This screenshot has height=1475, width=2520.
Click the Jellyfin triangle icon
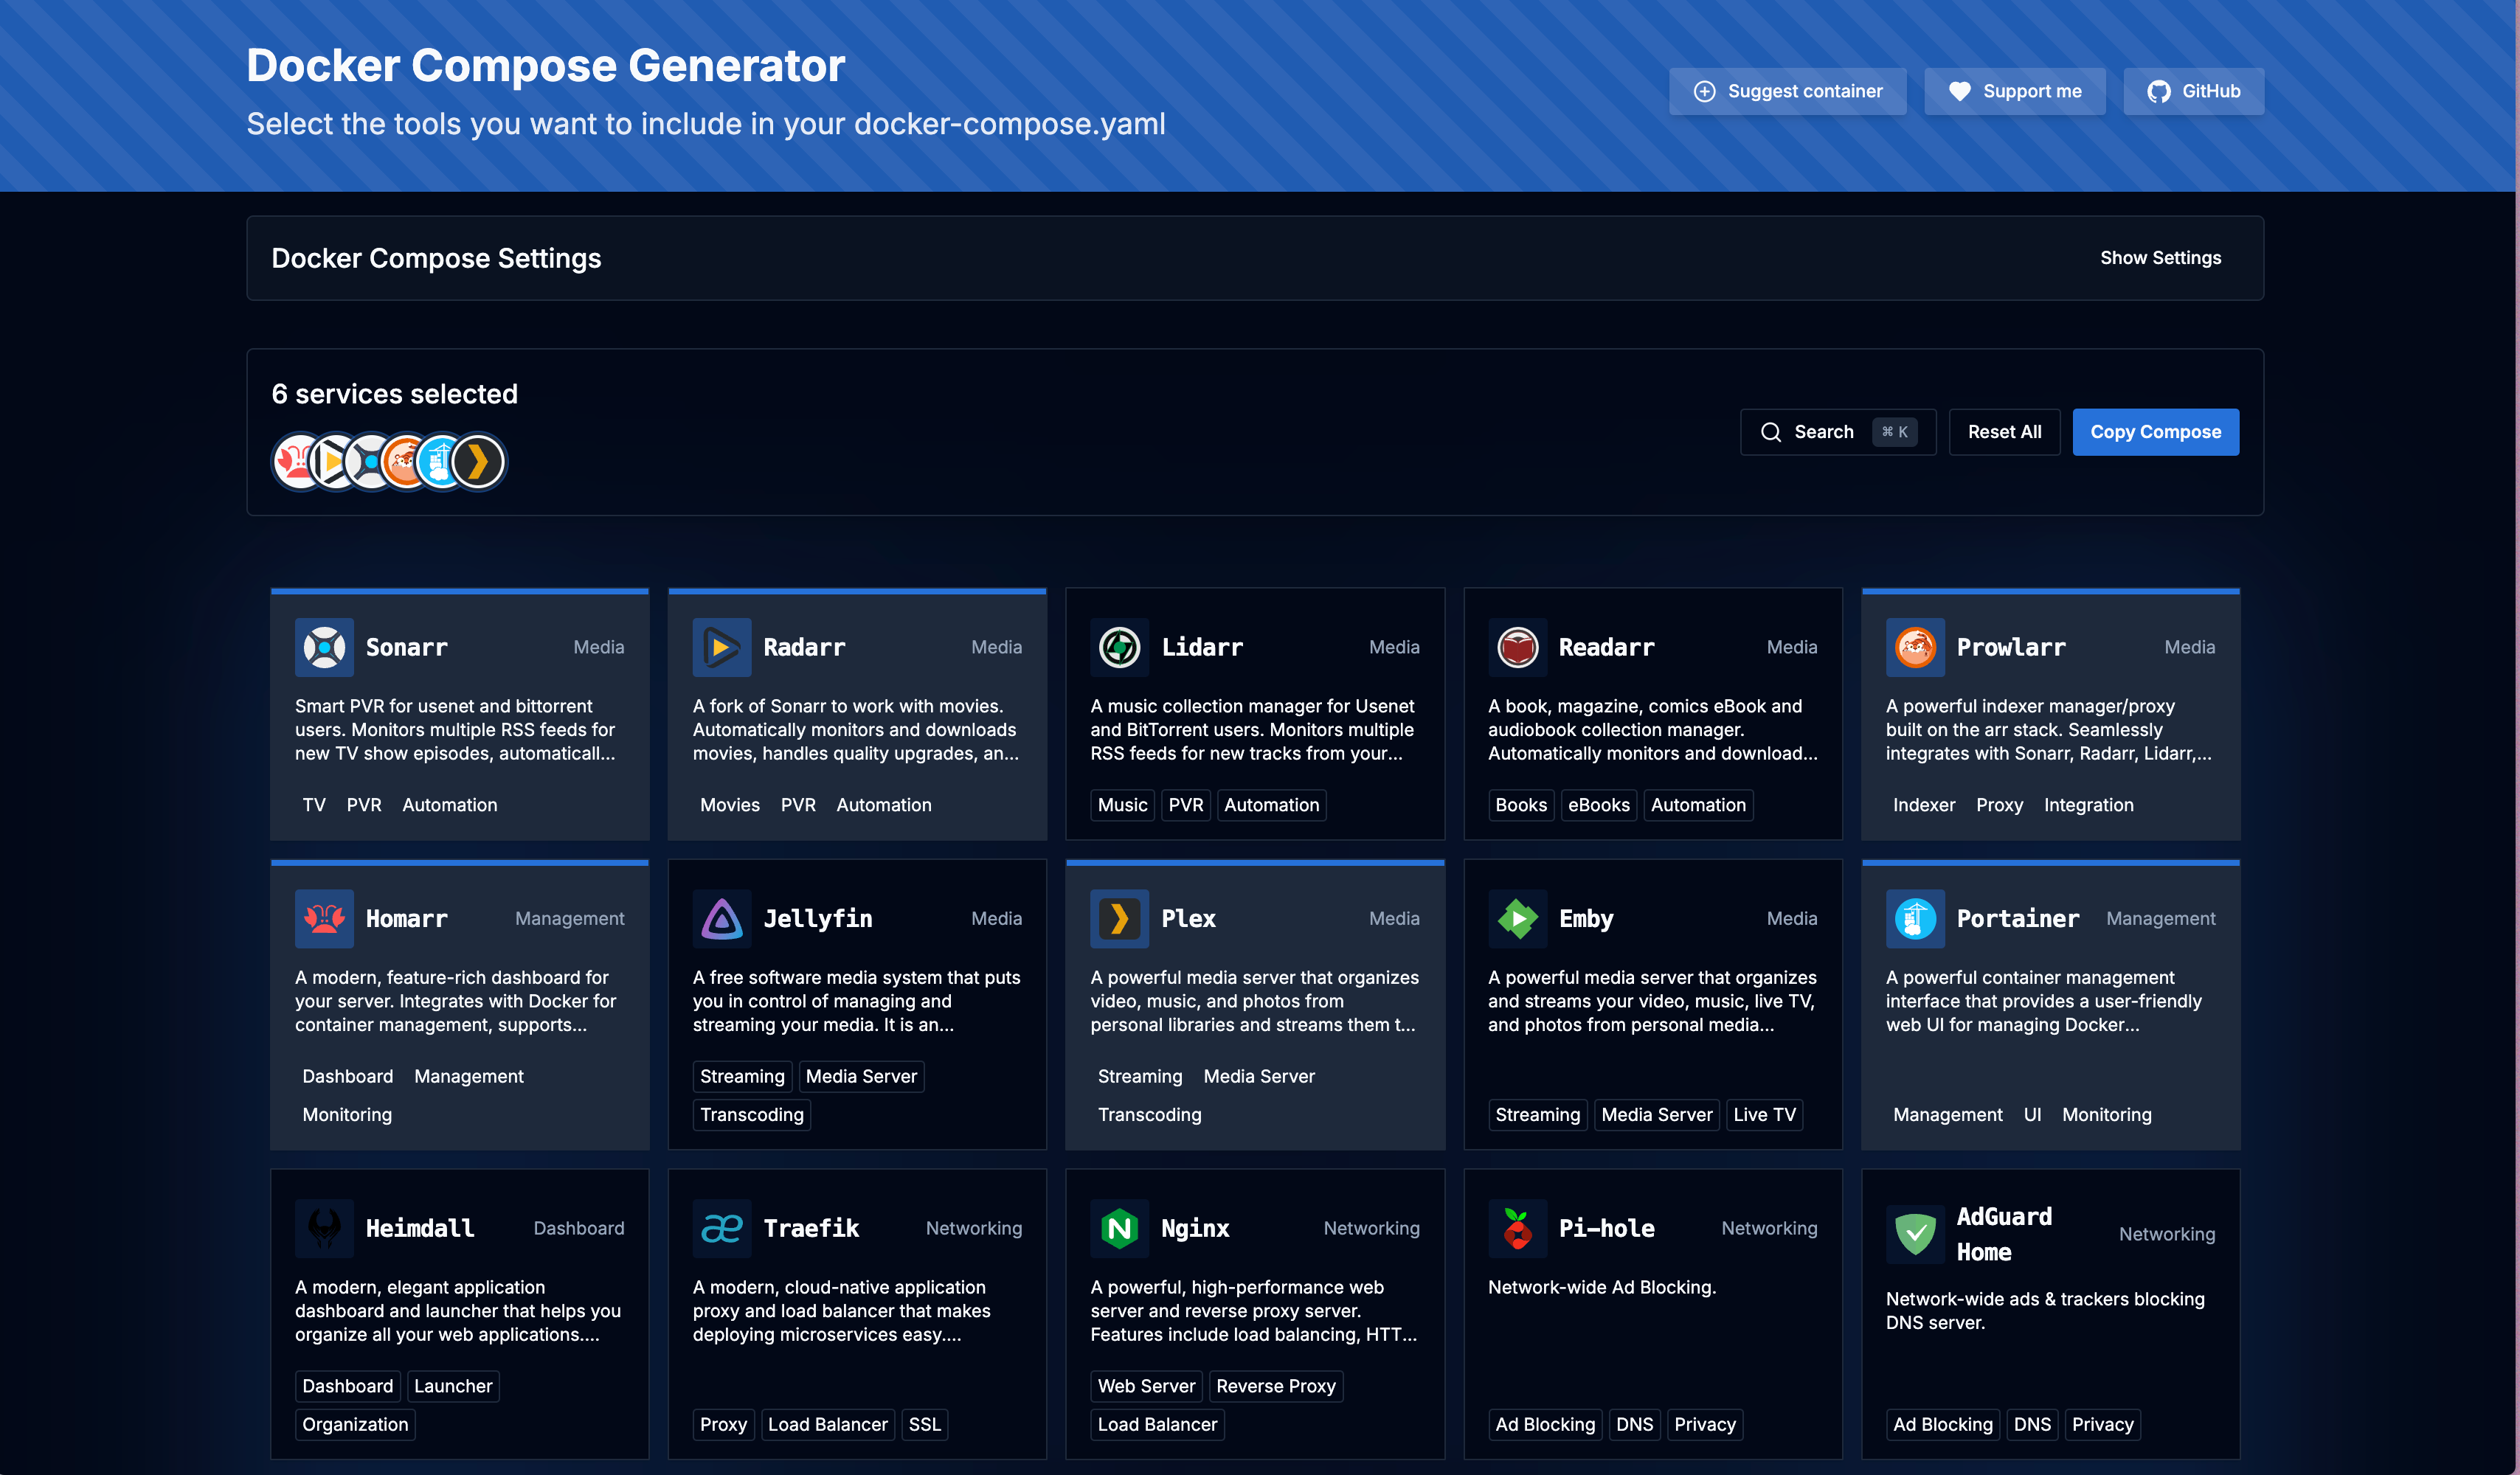[x=722, y=918]
